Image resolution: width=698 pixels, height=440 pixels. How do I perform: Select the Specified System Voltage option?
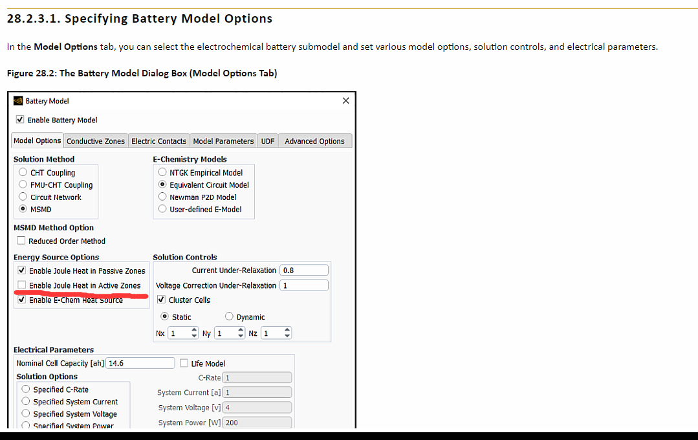click(x=26, y=413)
